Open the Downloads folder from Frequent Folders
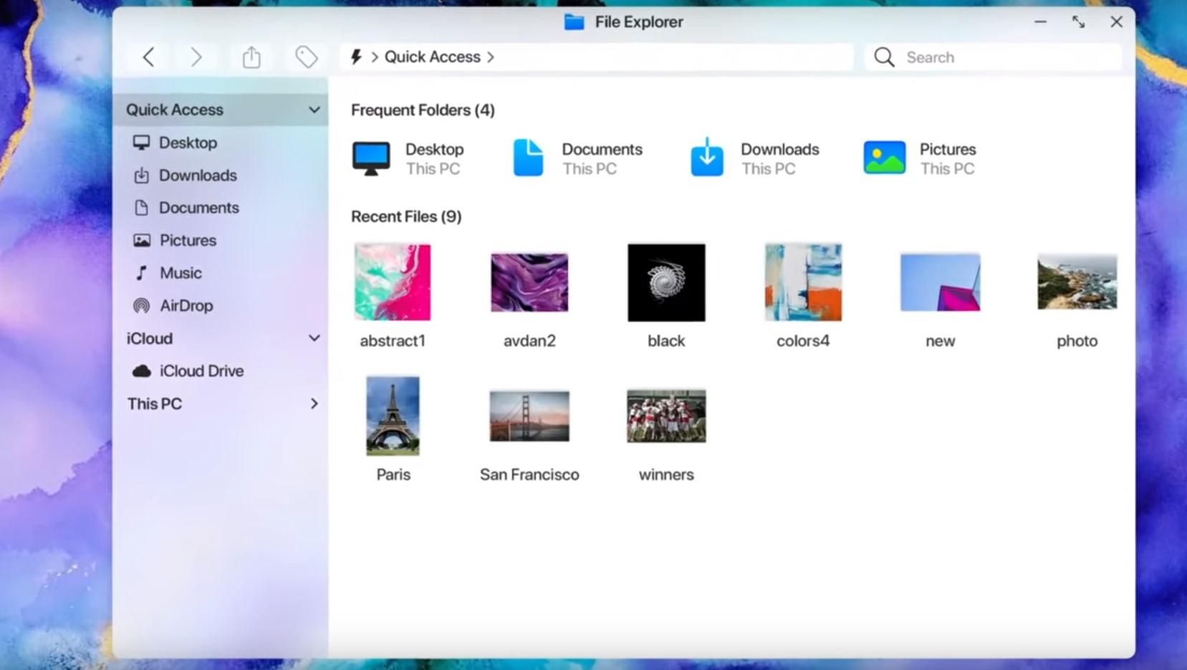 759,157
